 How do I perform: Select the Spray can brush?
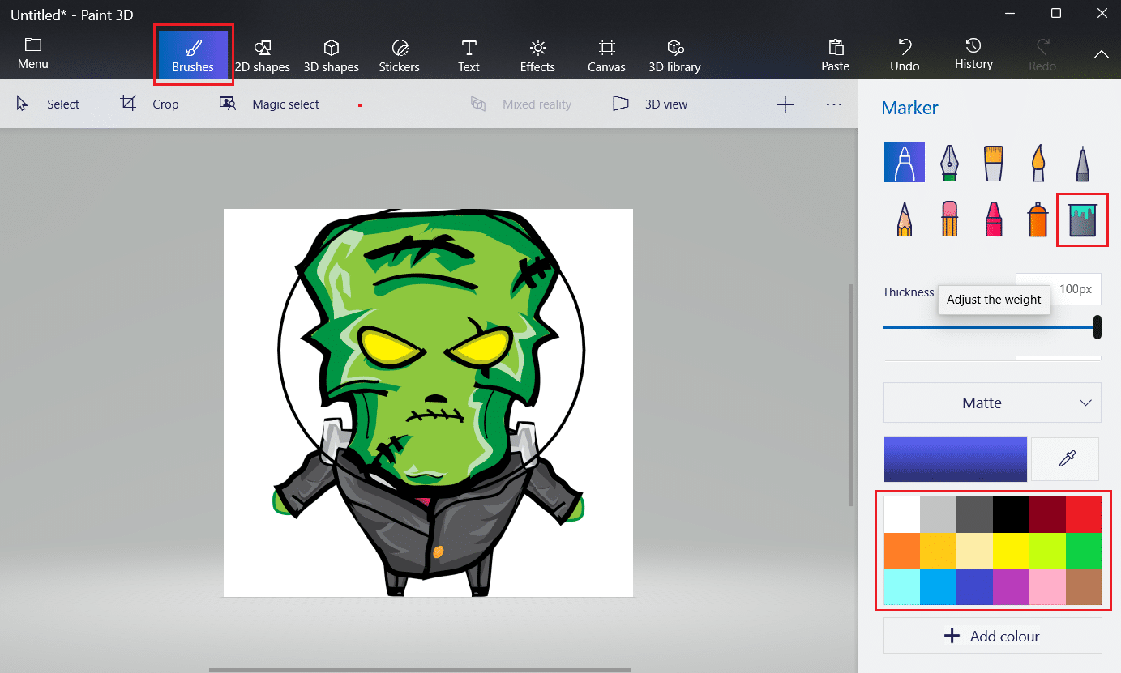click(x=1038, y=219)
